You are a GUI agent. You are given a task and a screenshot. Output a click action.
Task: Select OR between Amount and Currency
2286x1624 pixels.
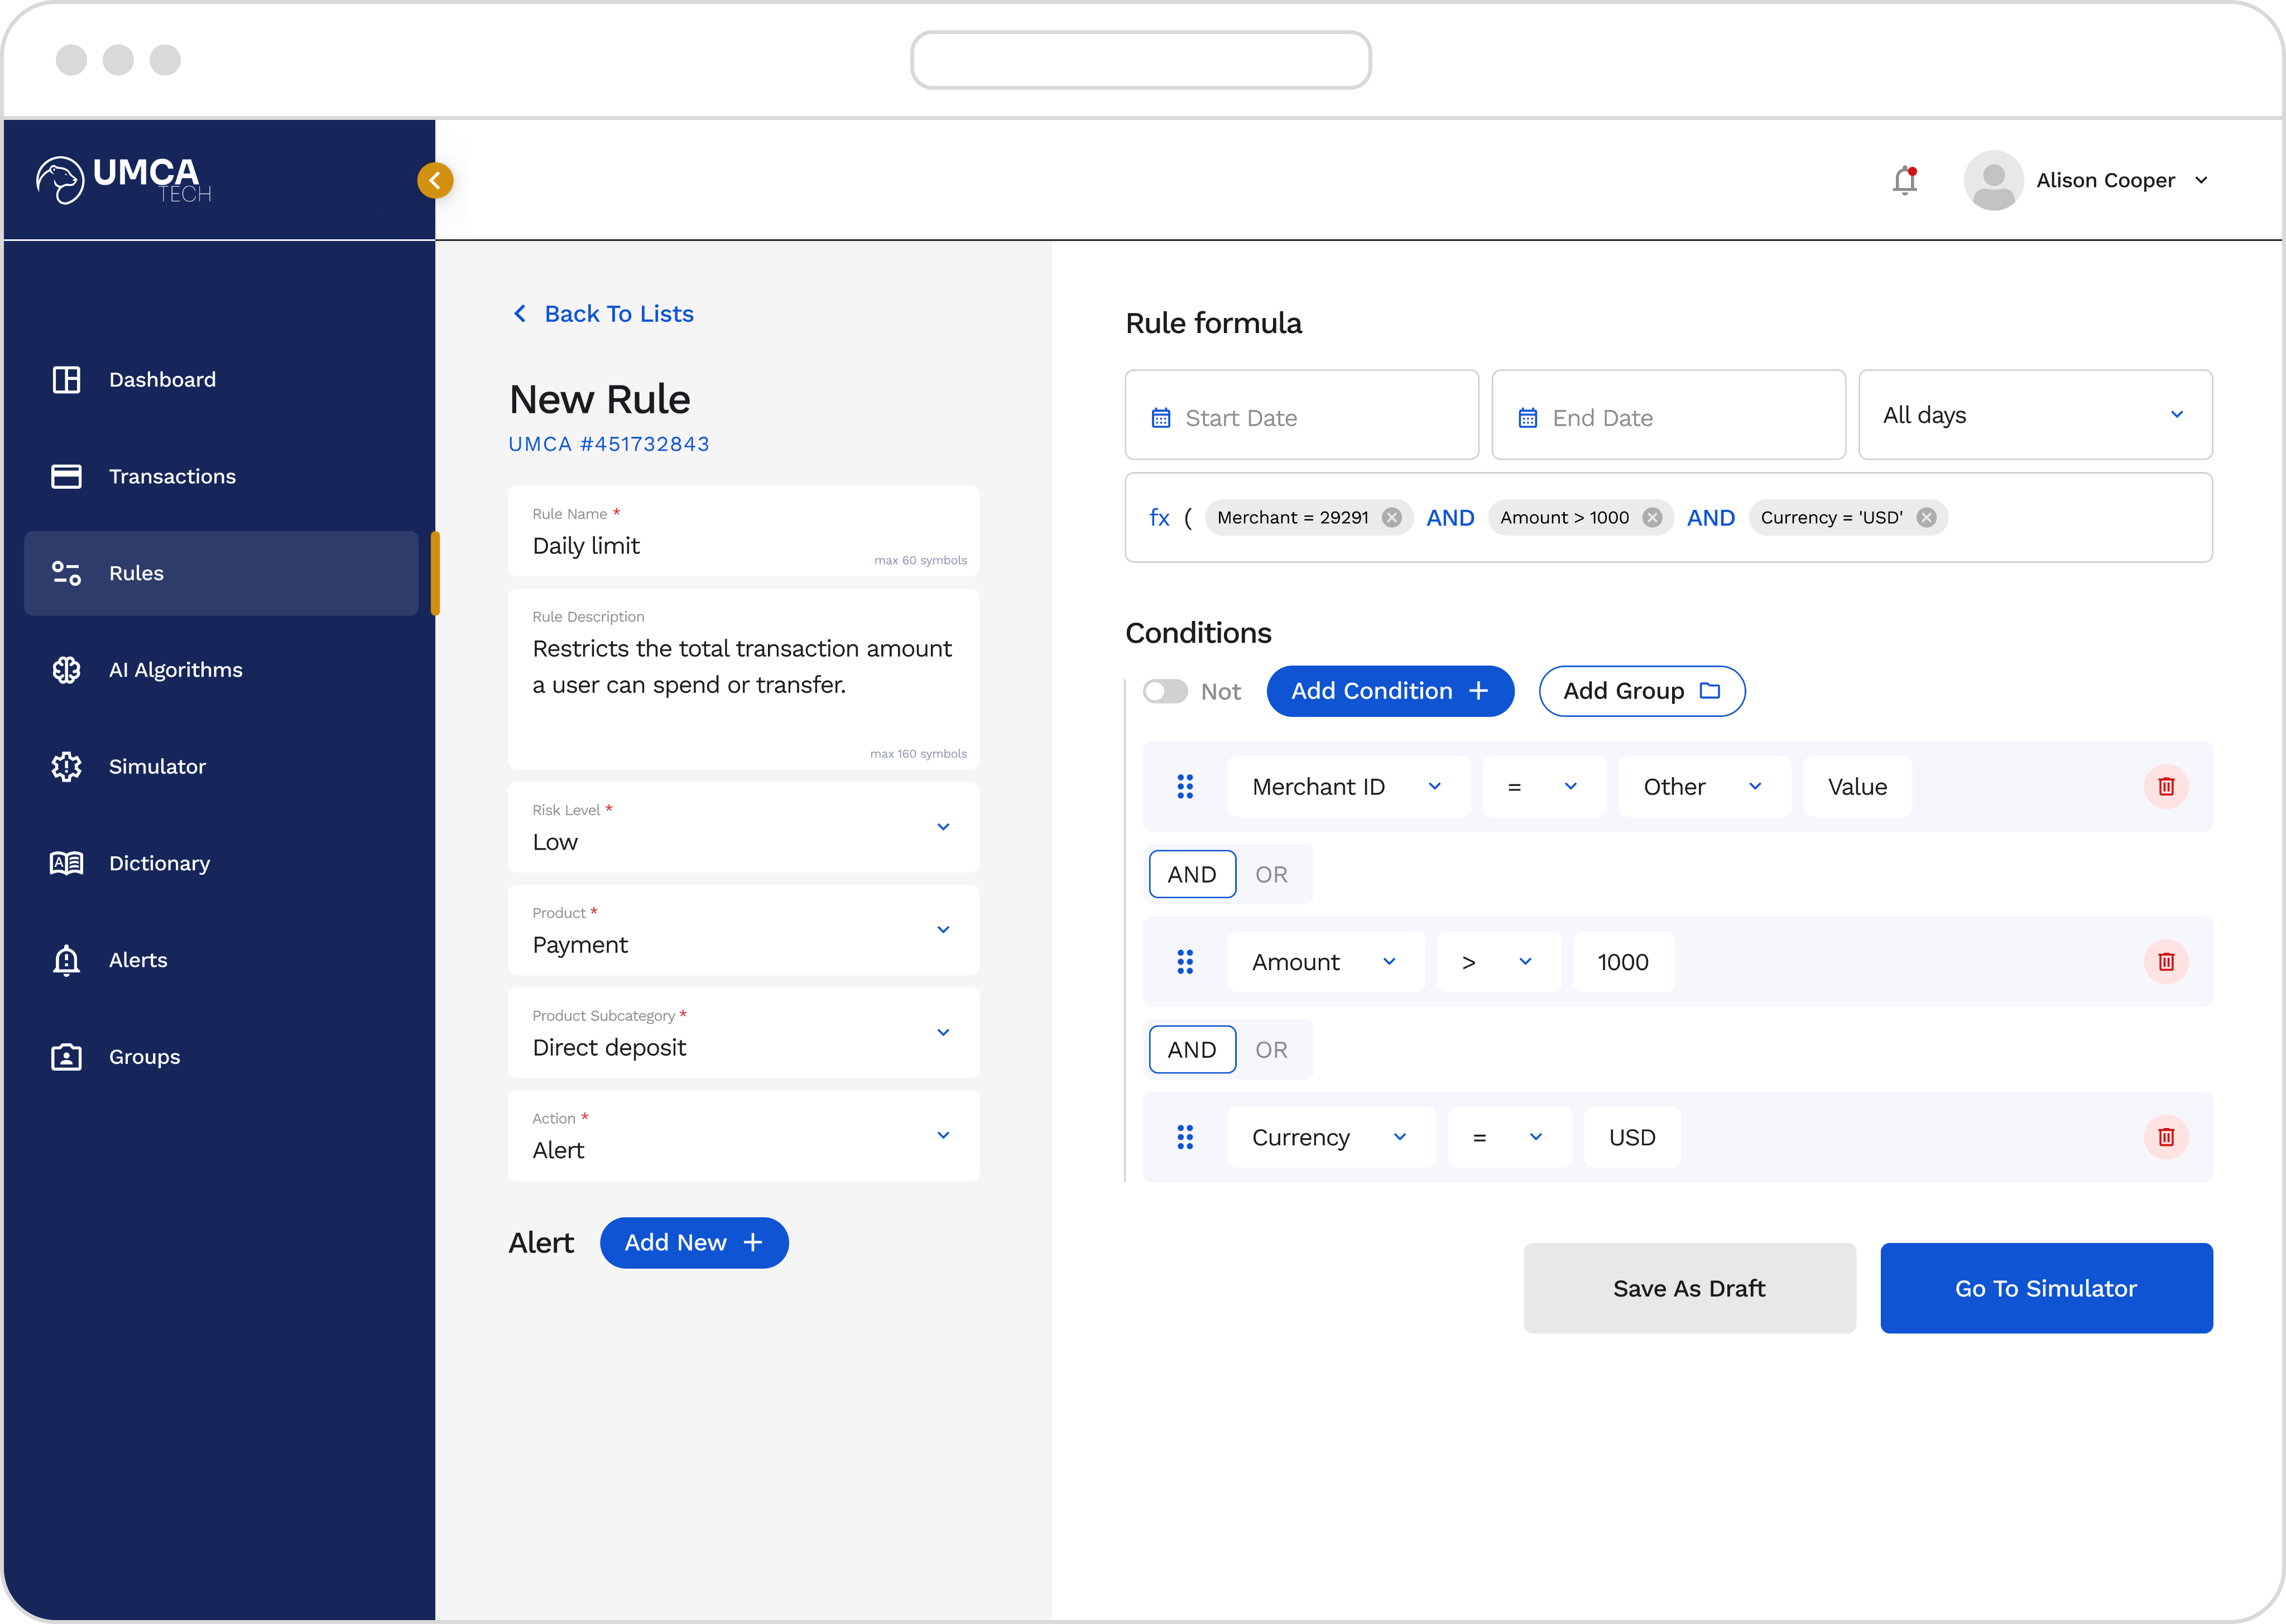(1271, 1050)
